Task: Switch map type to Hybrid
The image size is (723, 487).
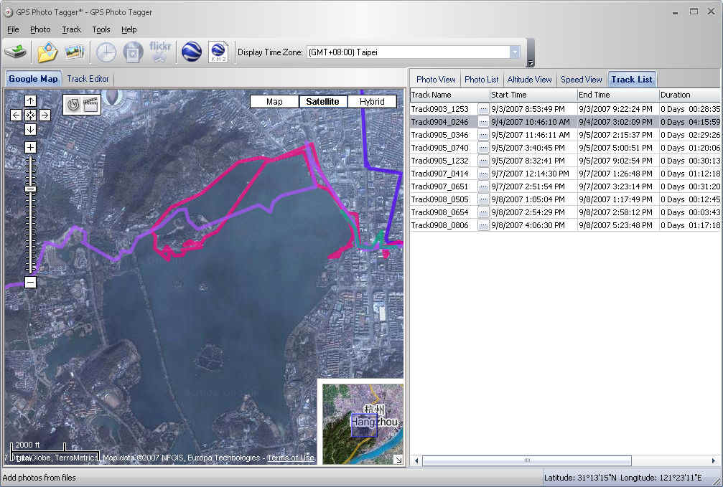Action: coord(372,101)
